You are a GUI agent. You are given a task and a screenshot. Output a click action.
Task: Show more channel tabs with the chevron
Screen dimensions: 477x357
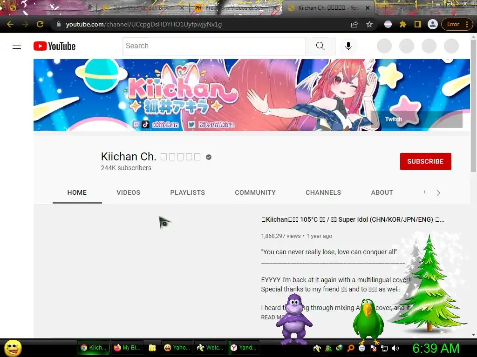[x=438, y=193]
